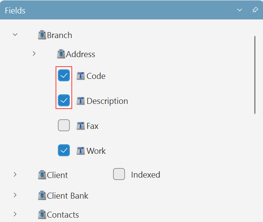Collapse the Branch tree node

pyautogui.click(x=15, y=35)
